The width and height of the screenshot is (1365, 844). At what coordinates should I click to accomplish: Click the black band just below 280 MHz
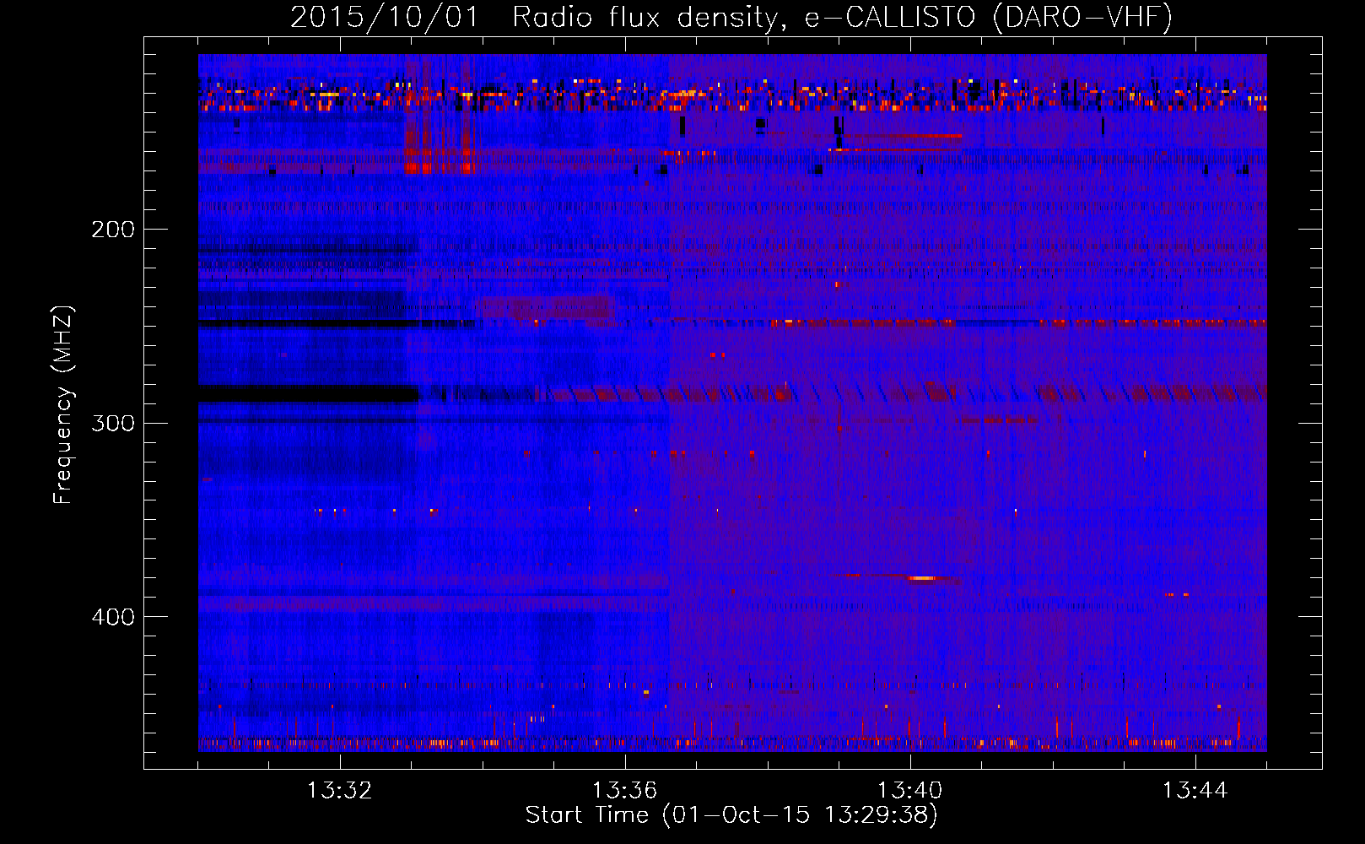click(x=308, y=393)
